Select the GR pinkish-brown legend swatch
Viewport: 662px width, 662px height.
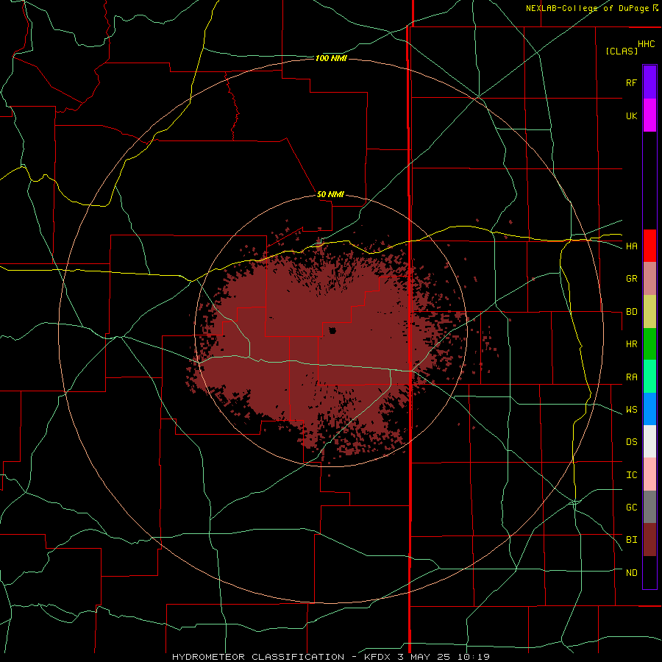[x=649, y=279]
